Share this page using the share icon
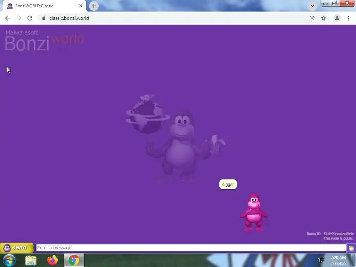The width and height of the screenshot is (356, 267). pos(312,18)
